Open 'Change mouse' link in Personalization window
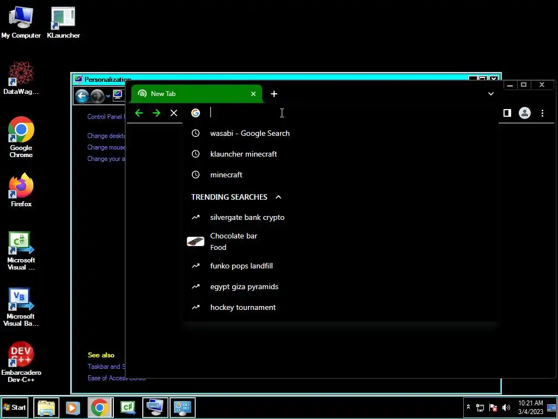The height and width of the screenshot is (419, 558). pos(106,147)
